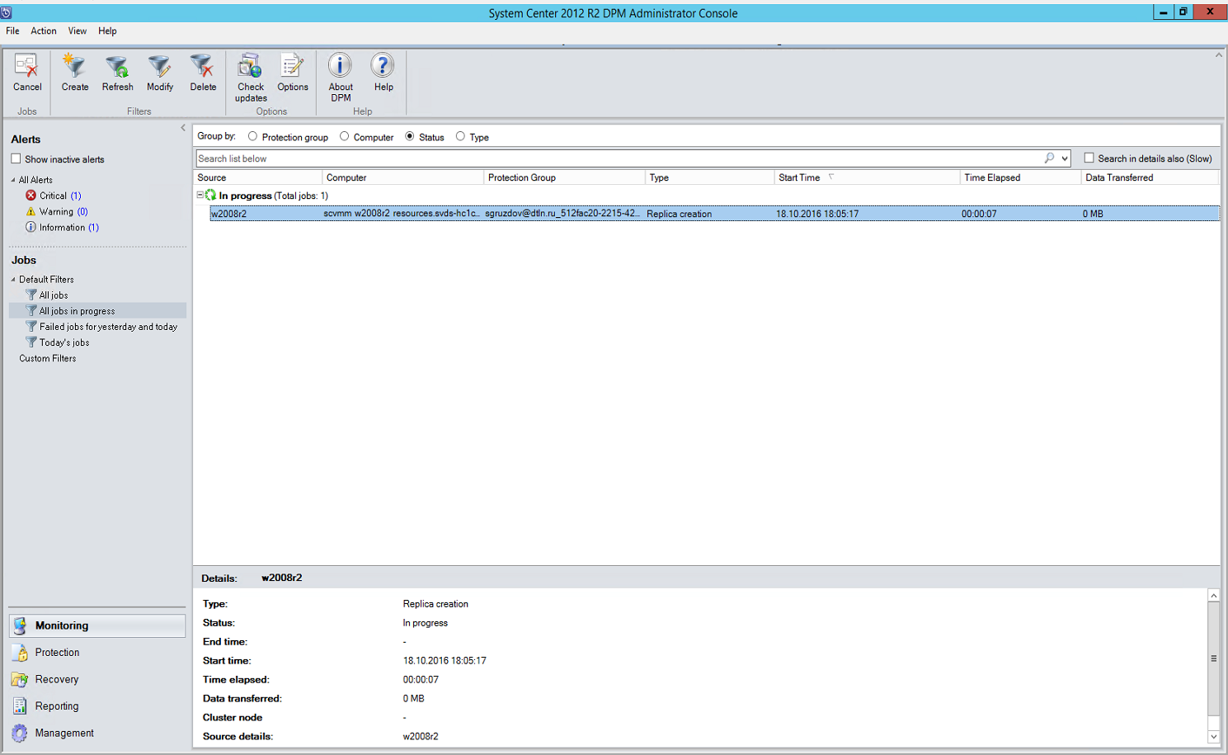The height and width of the screenshot is (755, 1228).
Task: Click the In progress status icon
Action: pyautogui.click(x=211, y=196)
